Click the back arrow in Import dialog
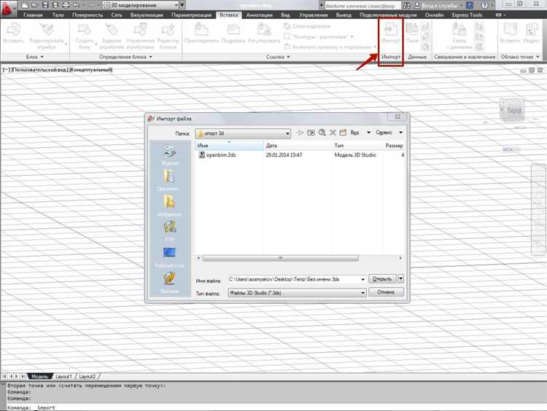Viewport: 547px width, 411px height. click(x=300, y=133)
